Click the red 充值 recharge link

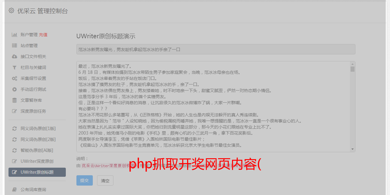tap(43, 35)
